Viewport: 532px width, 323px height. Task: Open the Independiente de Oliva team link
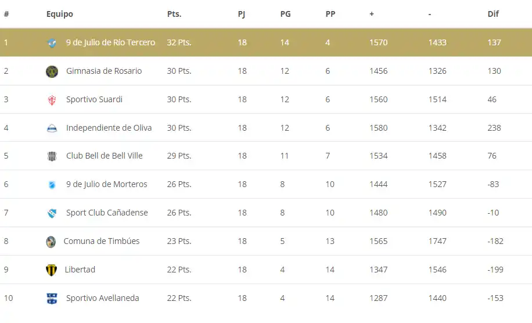(109, 128)
